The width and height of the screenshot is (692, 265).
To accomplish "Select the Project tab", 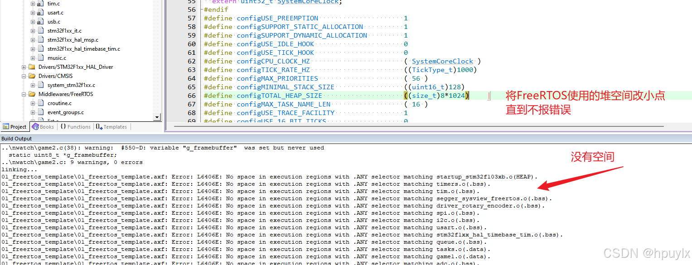I will click(x=15, y=126).
